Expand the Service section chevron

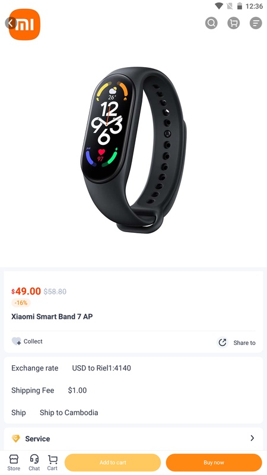click(x=252, y=438)
